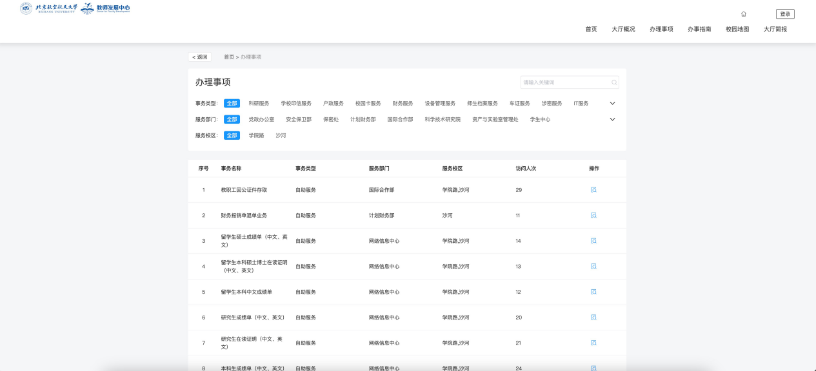Filter by 计划财务部 department tag
Image resolution: width=816 pixels, height=371 pixels.
tap(363, 120)
